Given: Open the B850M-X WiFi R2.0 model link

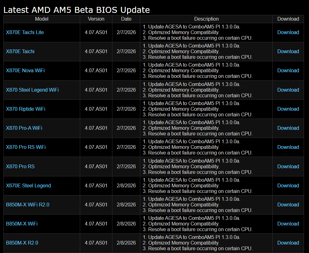Looking at the screenshot, I should [x=28, y=205].
